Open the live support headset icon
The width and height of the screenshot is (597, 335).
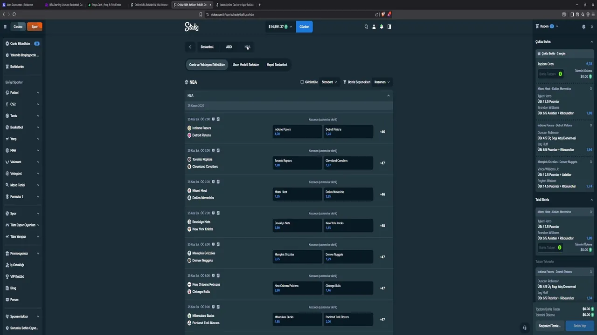(525, 328)
